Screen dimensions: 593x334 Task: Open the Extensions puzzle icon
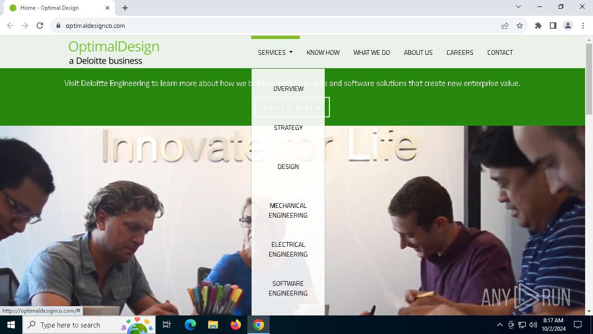point(538,26)
